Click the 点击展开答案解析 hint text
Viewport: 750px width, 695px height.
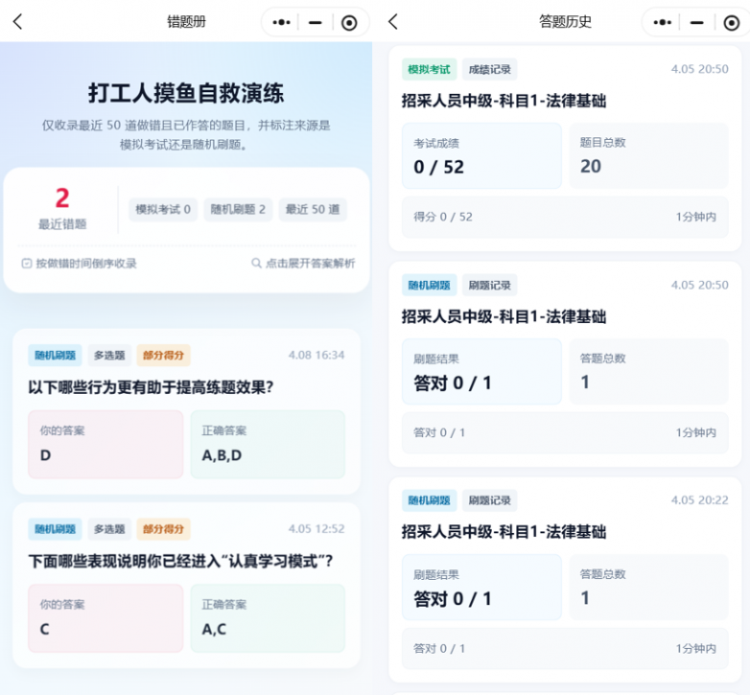[x=311, y=264]
